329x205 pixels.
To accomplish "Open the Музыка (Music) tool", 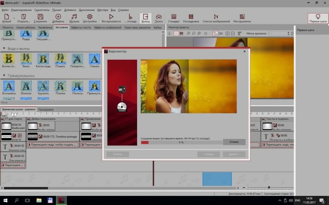I will click(x=74, y=17).
